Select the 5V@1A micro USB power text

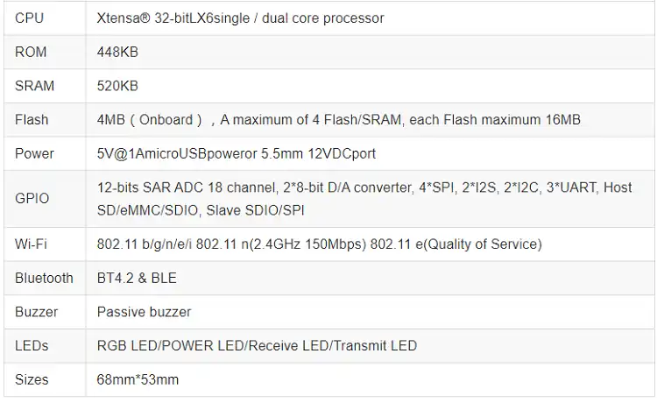[x=236, y=153]
